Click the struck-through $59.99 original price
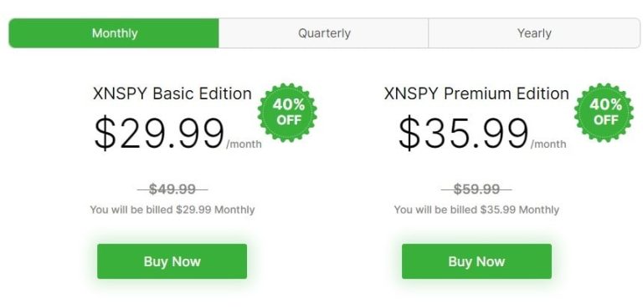 (x=476, y=189)
